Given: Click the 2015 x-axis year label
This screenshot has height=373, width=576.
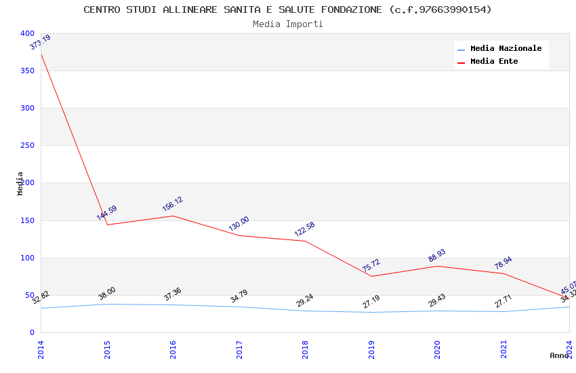Looking at the screenshot, I should [x=107, y=349].
